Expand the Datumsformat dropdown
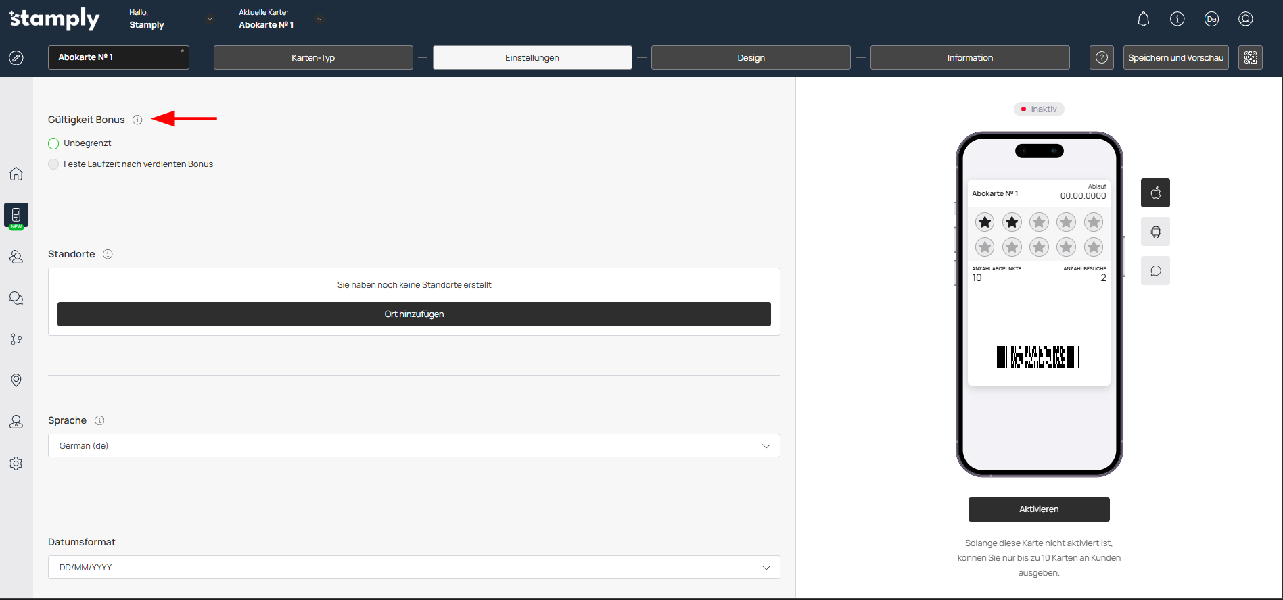 pos(414,568)
